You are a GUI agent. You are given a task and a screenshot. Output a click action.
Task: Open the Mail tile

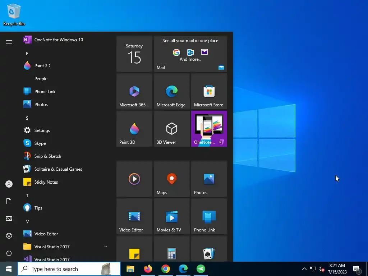[190, 54]
